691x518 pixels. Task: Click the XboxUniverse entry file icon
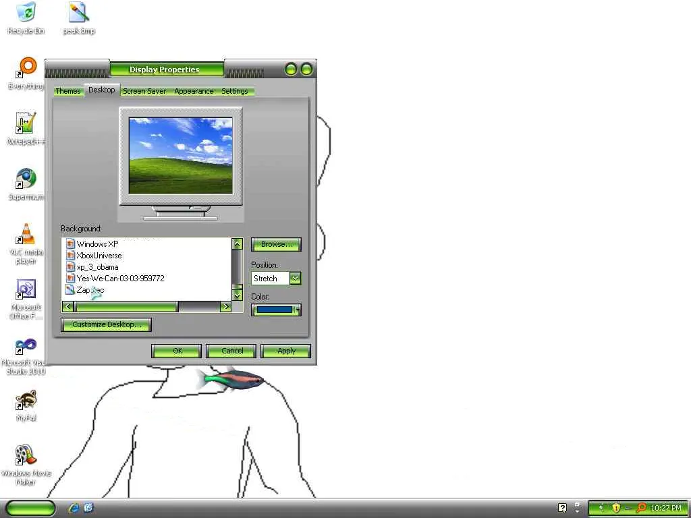click(x=70, y=255)
